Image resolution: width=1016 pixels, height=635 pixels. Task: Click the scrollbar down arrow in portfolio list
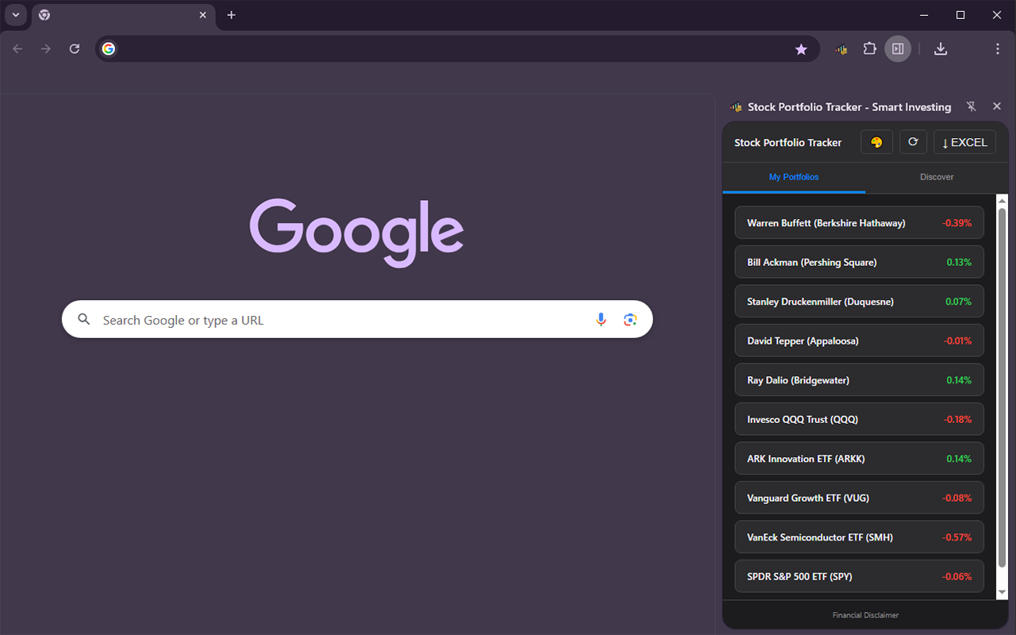point(1002,593)
